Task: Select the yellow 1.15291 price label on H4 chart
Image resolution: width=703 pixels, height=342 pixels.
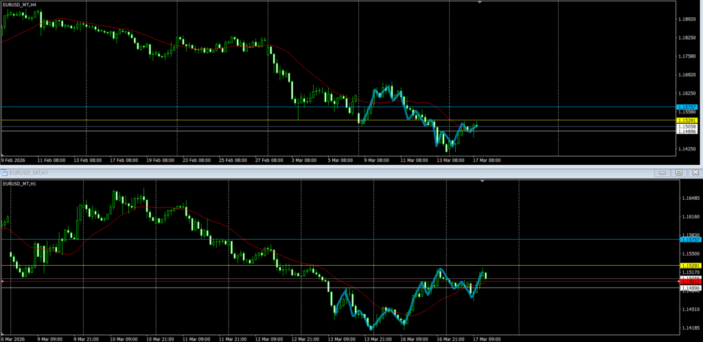Action: point(687,120)
